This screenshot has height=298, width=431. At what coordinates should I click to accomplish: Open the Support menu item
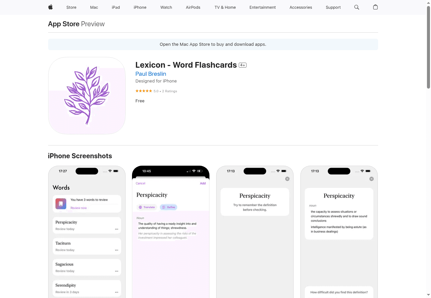coord(333,7)
